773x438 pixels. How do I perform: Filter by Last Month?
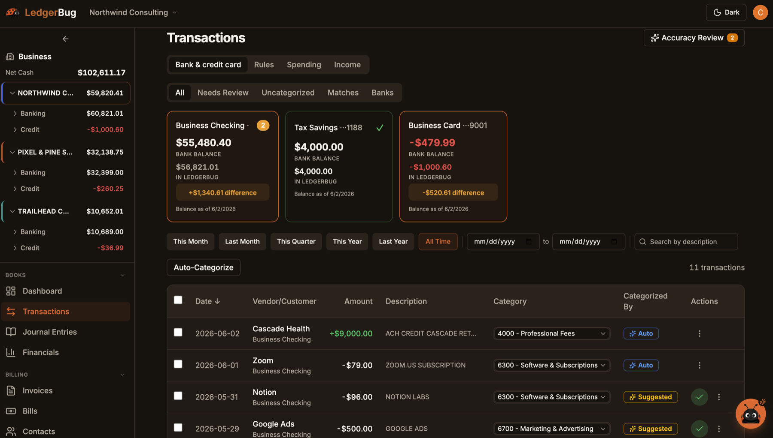(242, 242)
